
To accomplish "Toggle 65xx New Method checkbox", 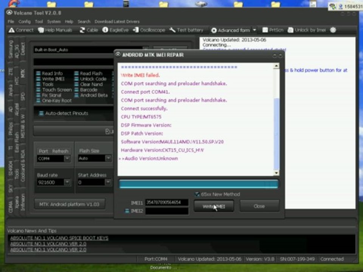I will click(x=197, y=194).
